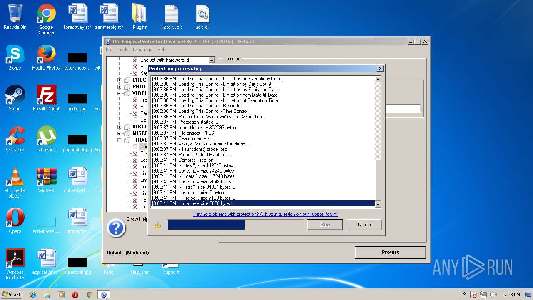Select the paperlabel.jpg image file icon

77,143
